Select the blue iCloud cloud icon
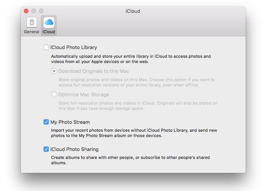 [x=49, y=22]
